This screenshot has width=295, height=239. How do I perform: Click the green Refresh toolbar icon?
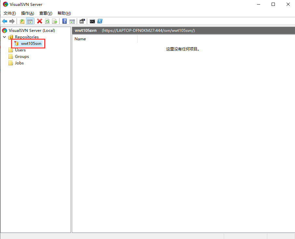click(x=47, y=21)
